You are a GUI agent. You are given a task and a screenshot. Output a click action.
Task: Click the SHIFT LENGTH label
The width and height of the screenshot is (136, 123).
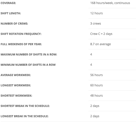[11, 13]
